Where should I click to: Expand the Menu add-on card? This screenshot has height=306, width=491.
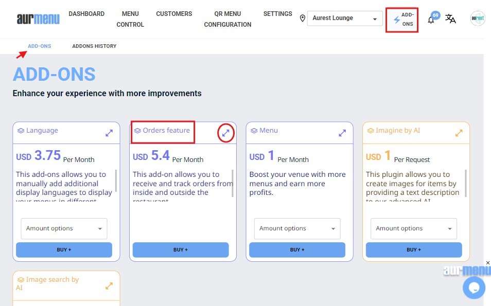pyautogui.click(x=342, y=133)
